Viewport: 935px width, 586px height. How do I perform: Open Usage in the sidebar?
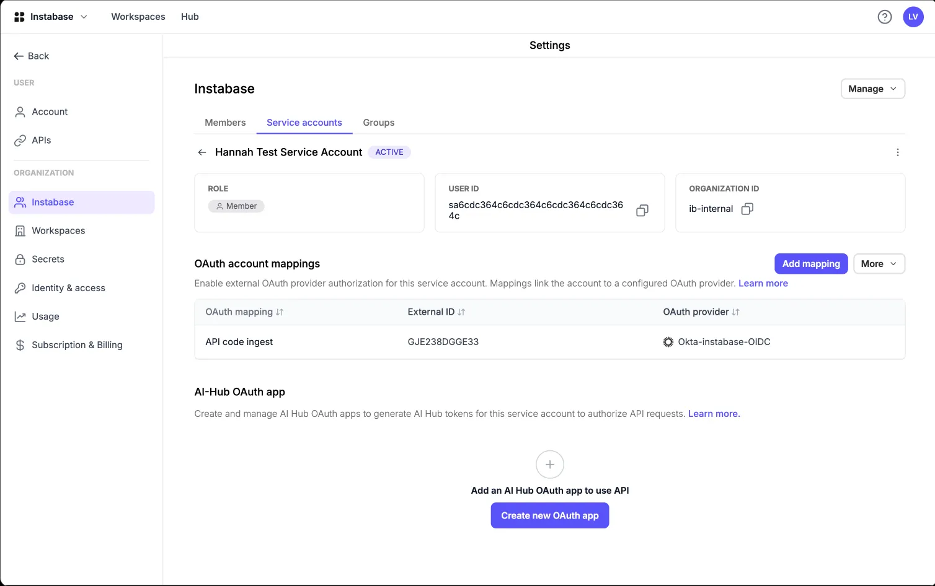(x=81, y=317)
